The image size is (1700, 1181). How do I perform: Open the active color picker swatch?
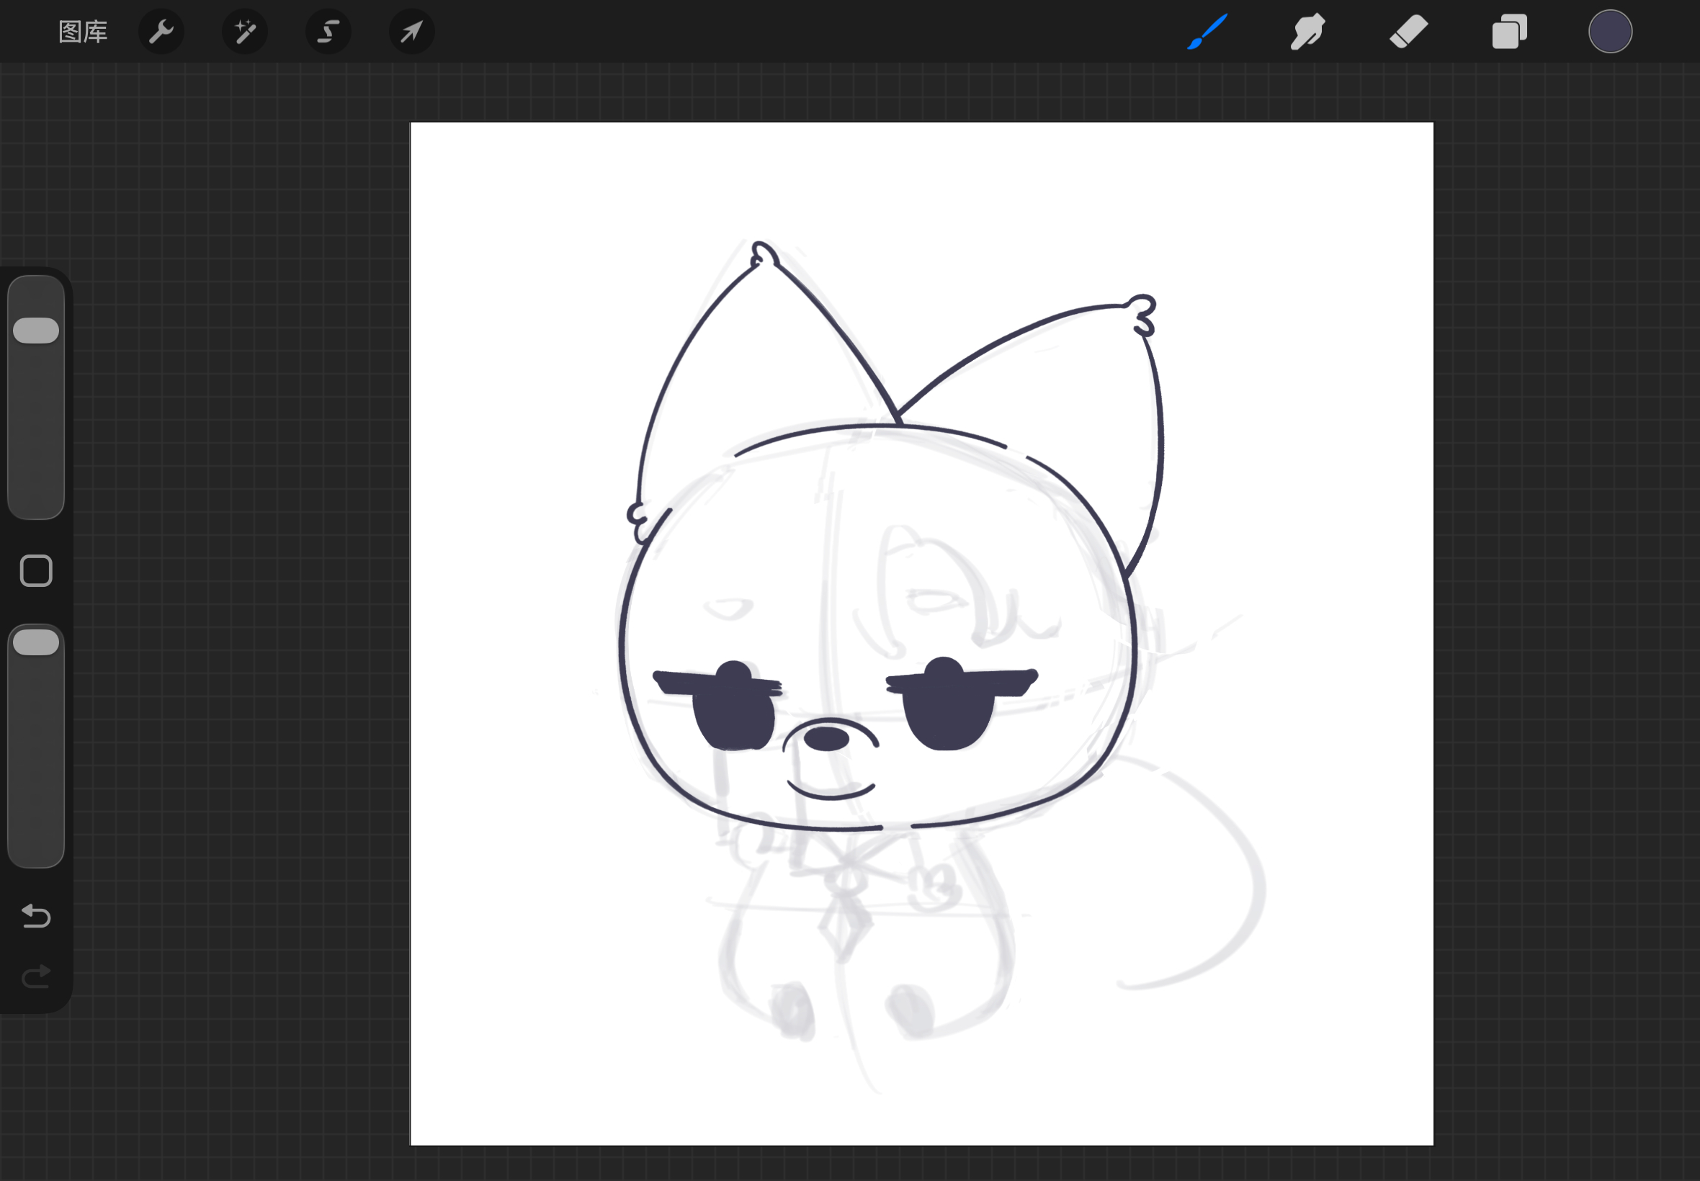coord(1610,32)
